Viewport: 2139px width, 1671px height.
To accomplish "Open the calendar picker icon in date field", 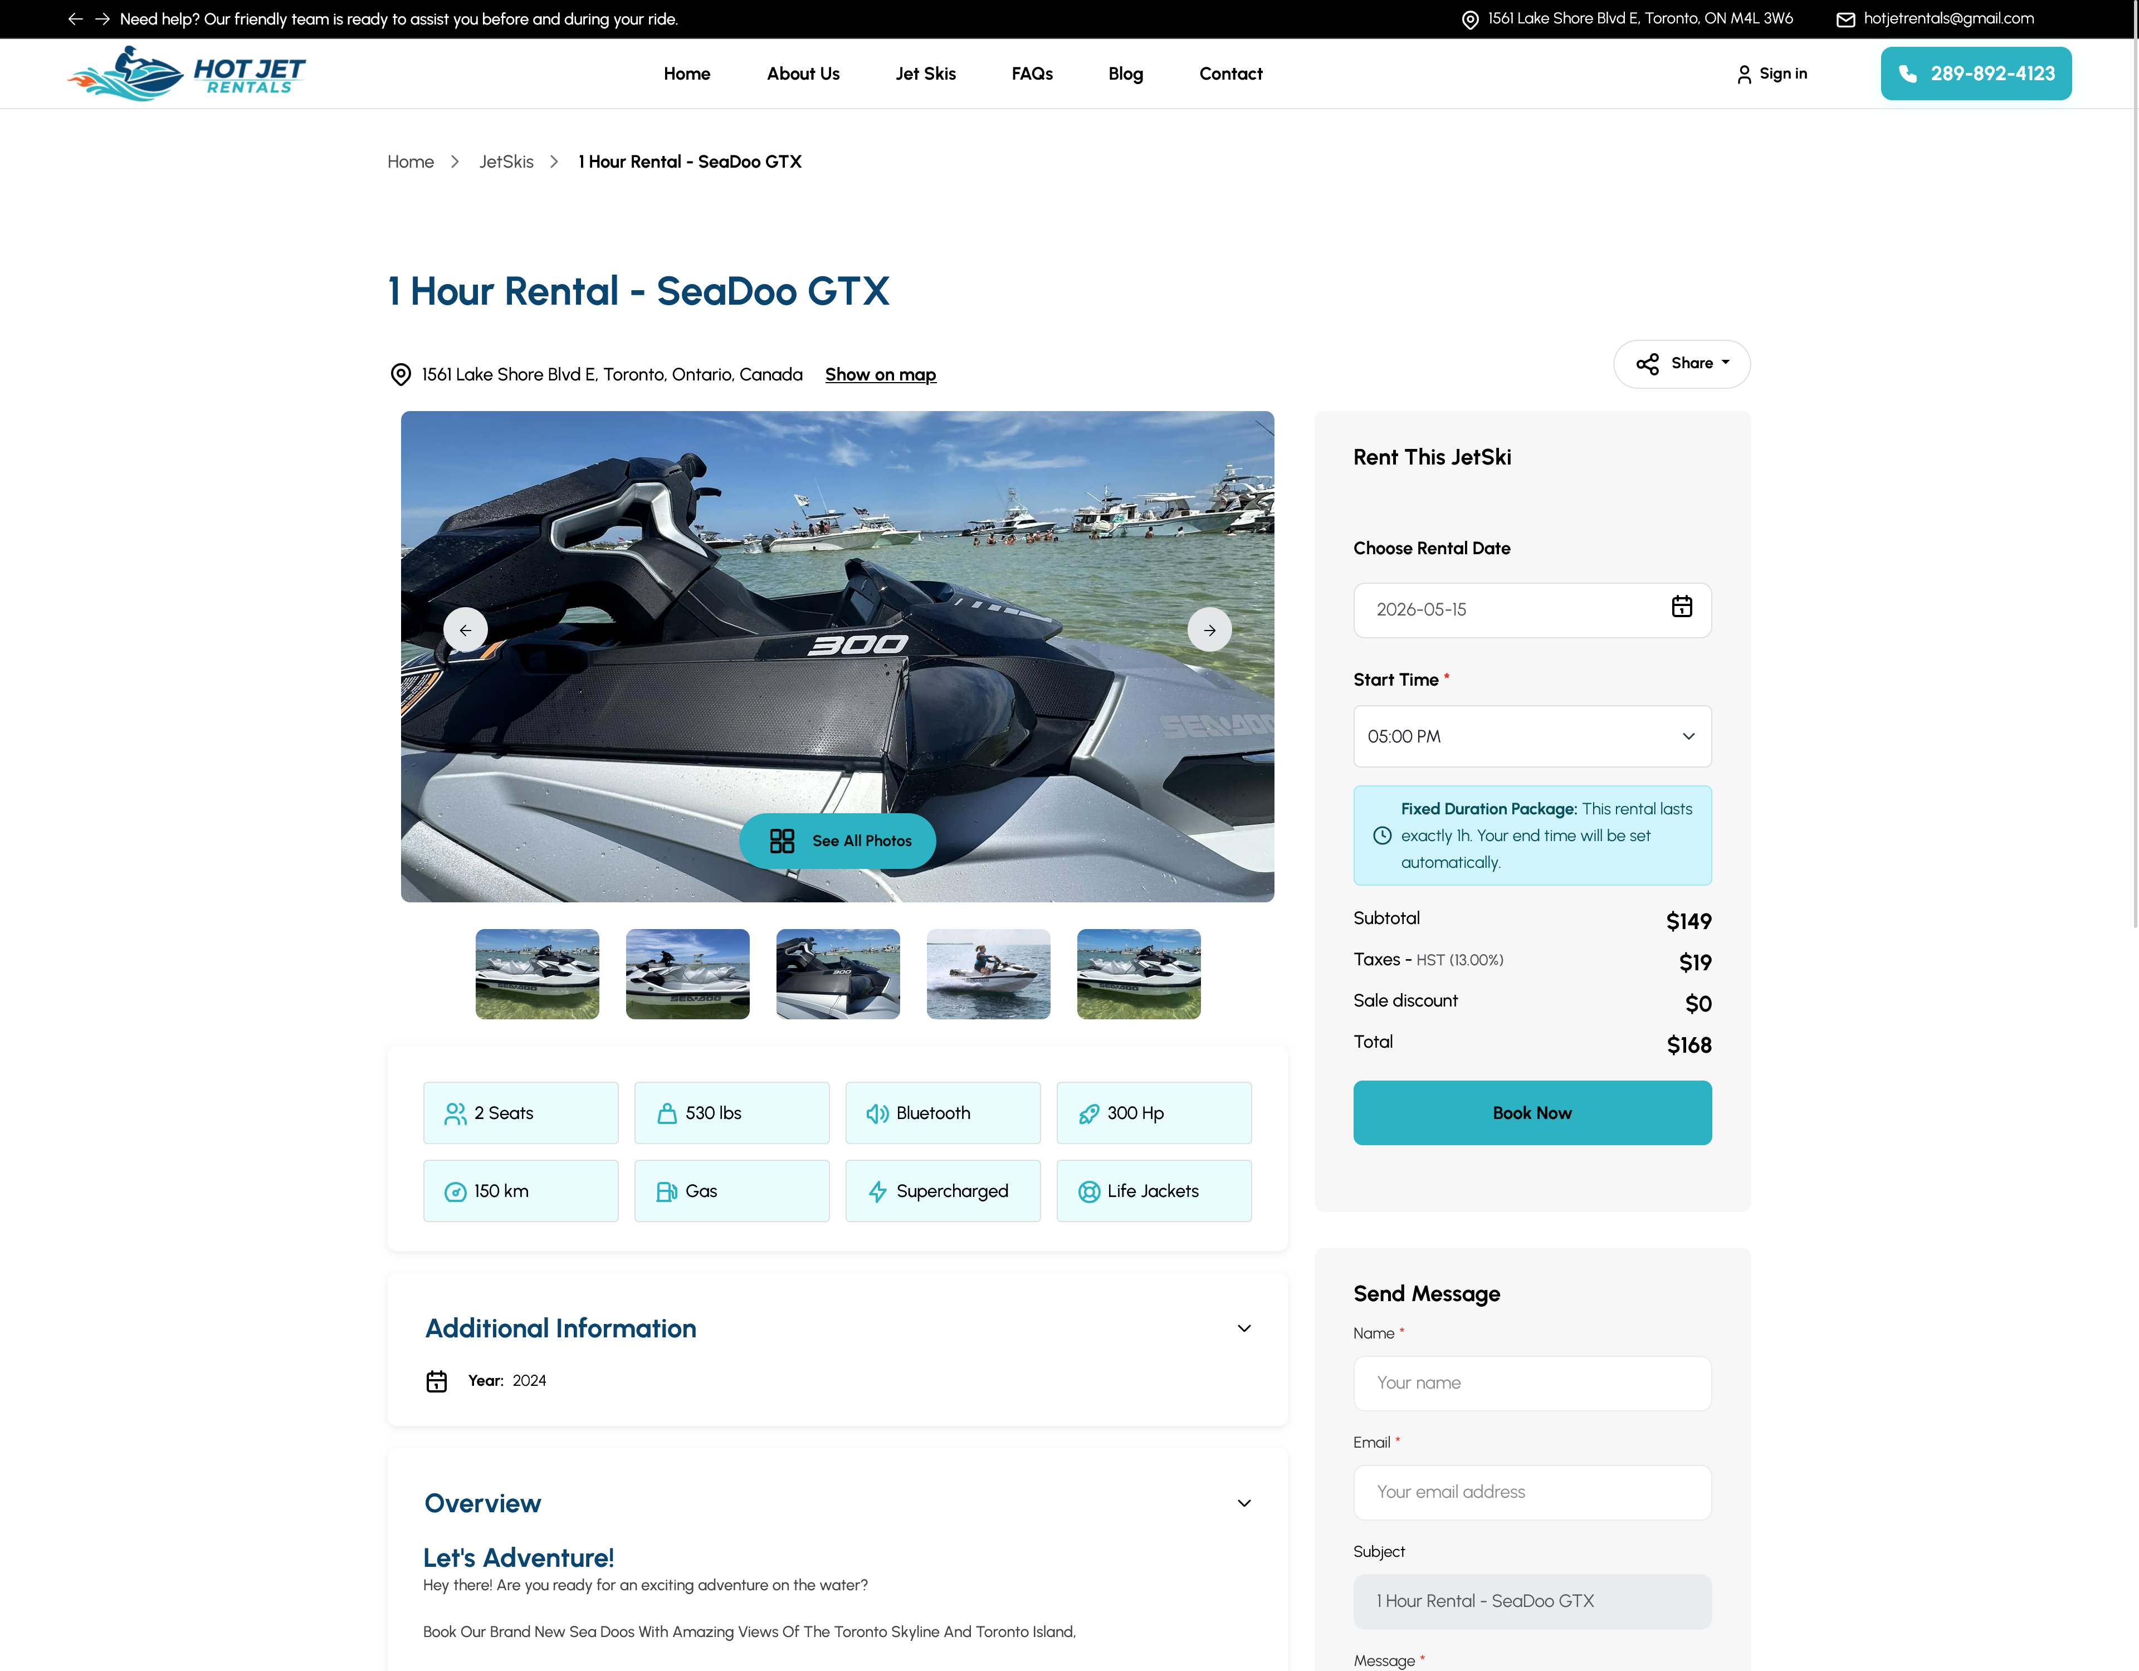I will (x=1682, y=607).
